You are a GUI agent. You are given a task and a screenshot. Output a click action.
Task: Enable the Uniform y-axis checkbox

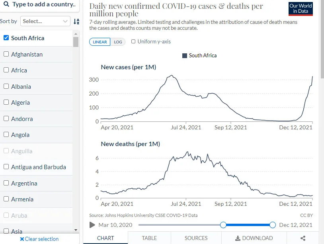pyautogui.click(x=133, y=41)
